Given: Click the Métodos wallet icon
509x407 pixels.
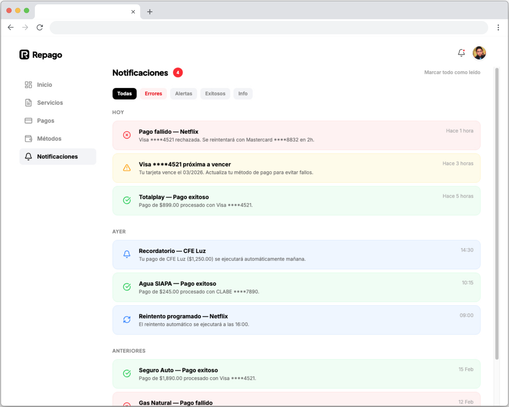Looking at the screenshot, I should point(28,139).
